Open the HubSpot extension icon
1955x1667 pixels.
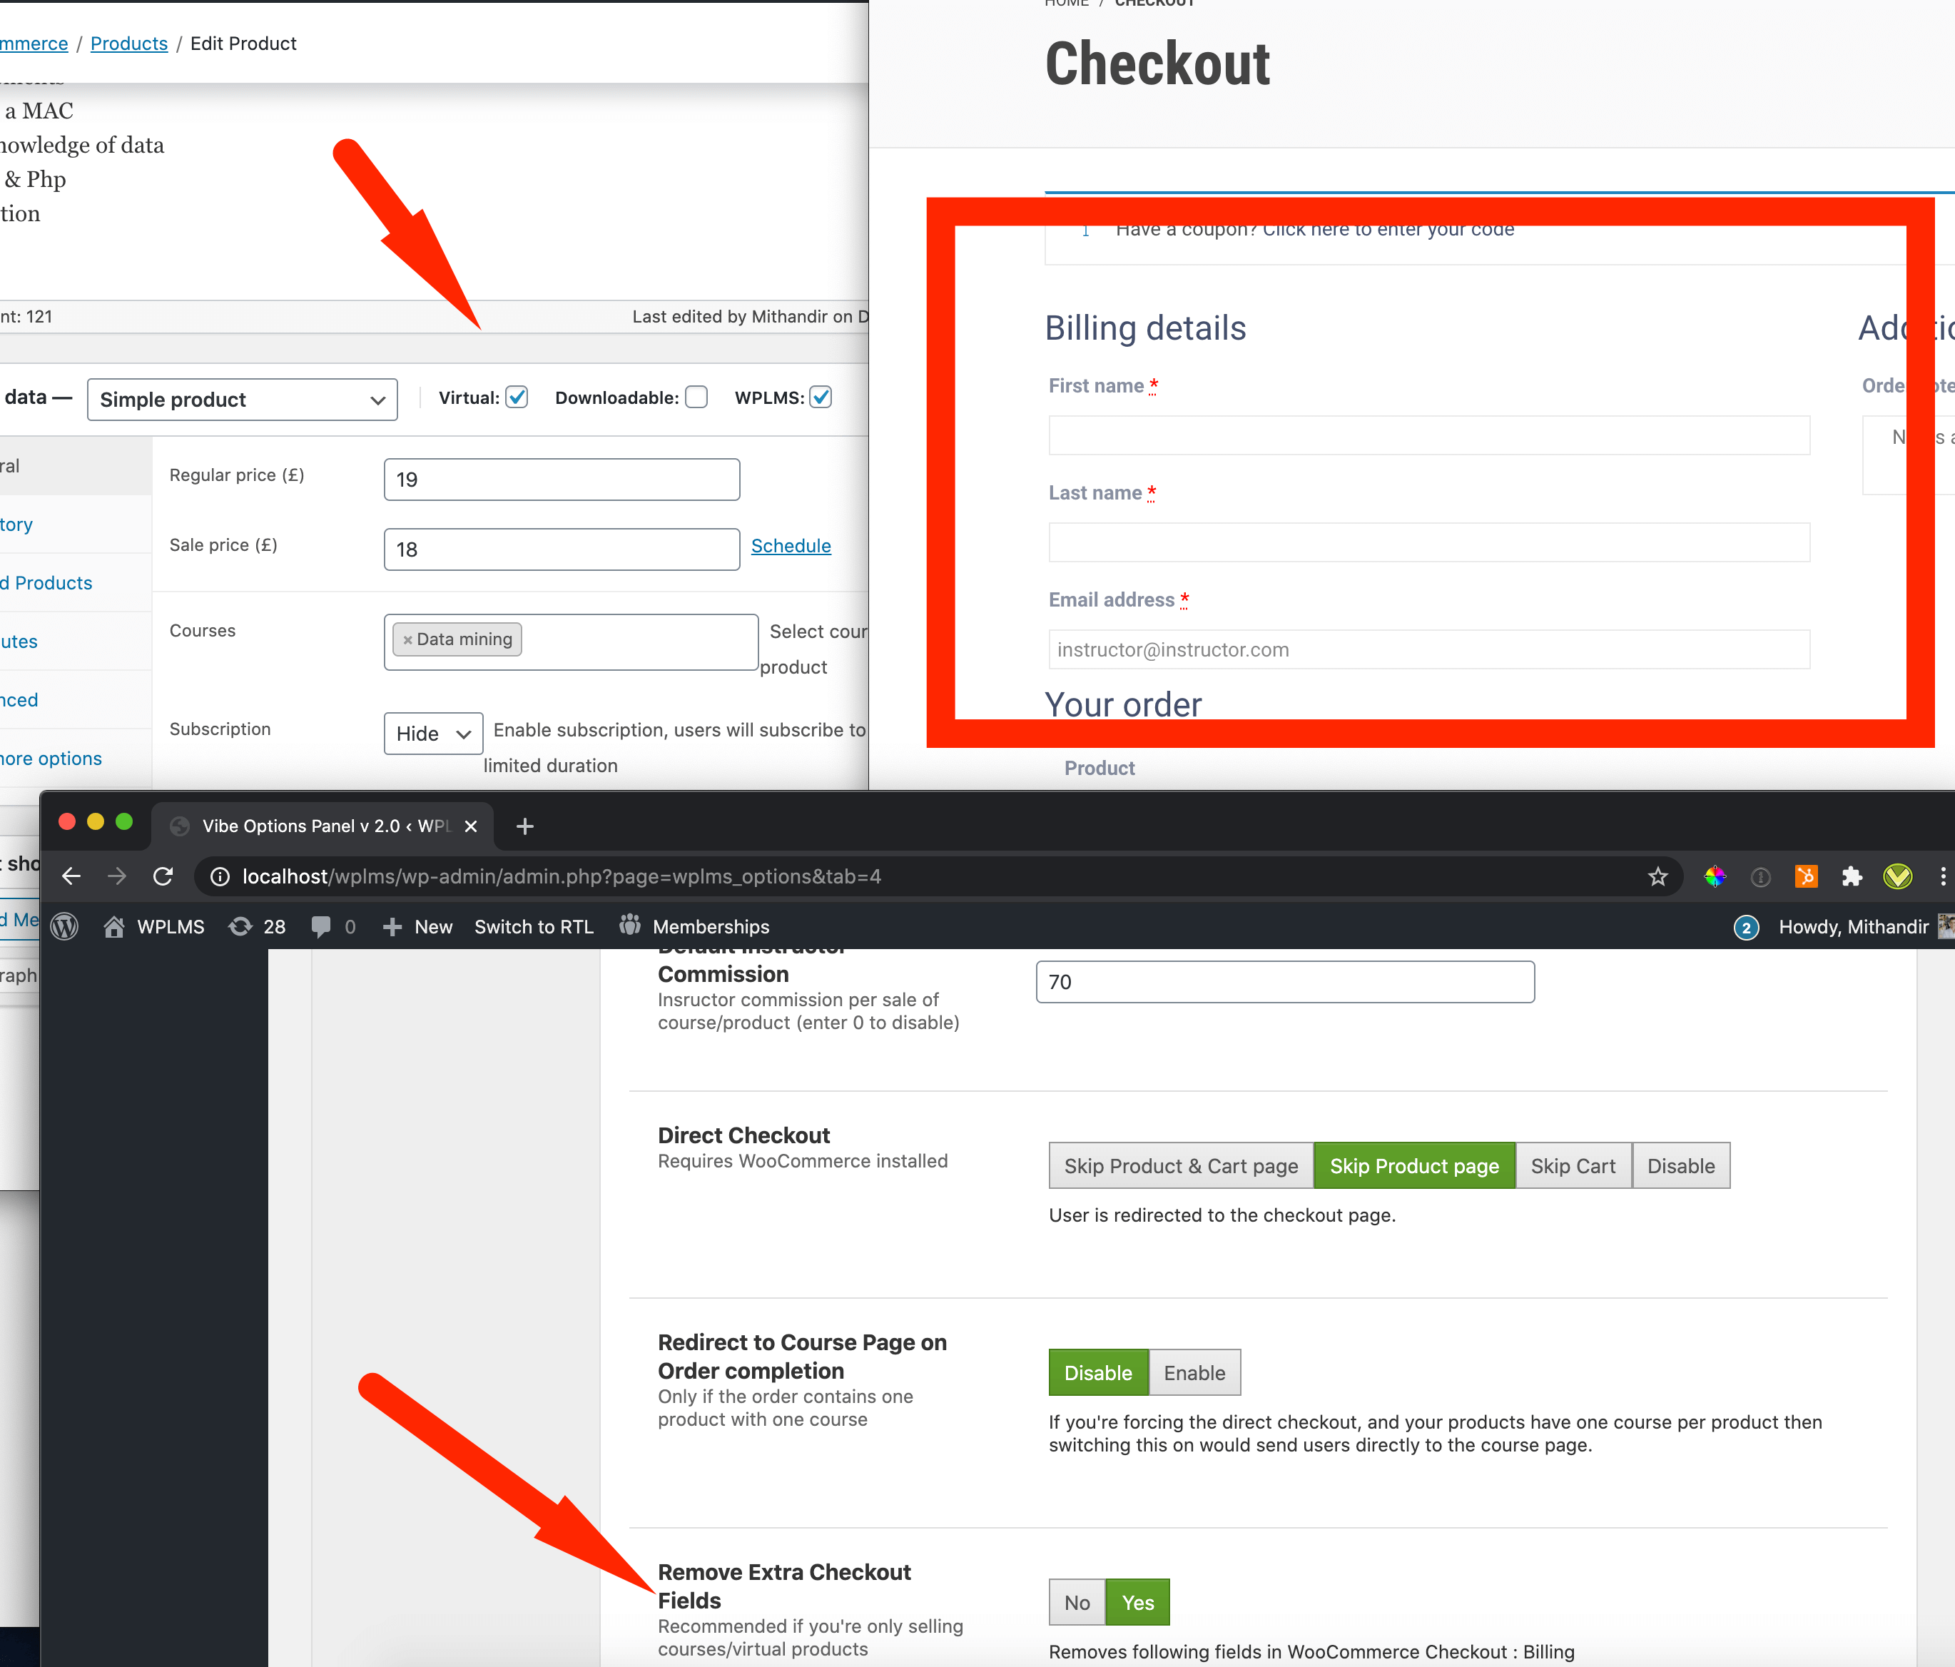click(x=1806, y=877)
